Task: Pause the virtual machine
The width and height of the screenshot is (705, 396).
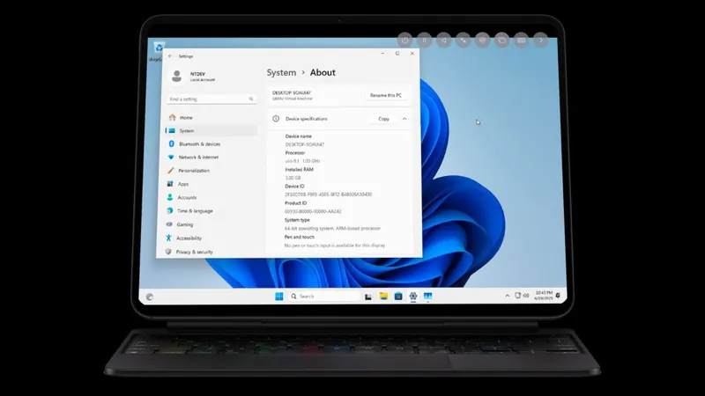Action: click(x=424, y=40)
